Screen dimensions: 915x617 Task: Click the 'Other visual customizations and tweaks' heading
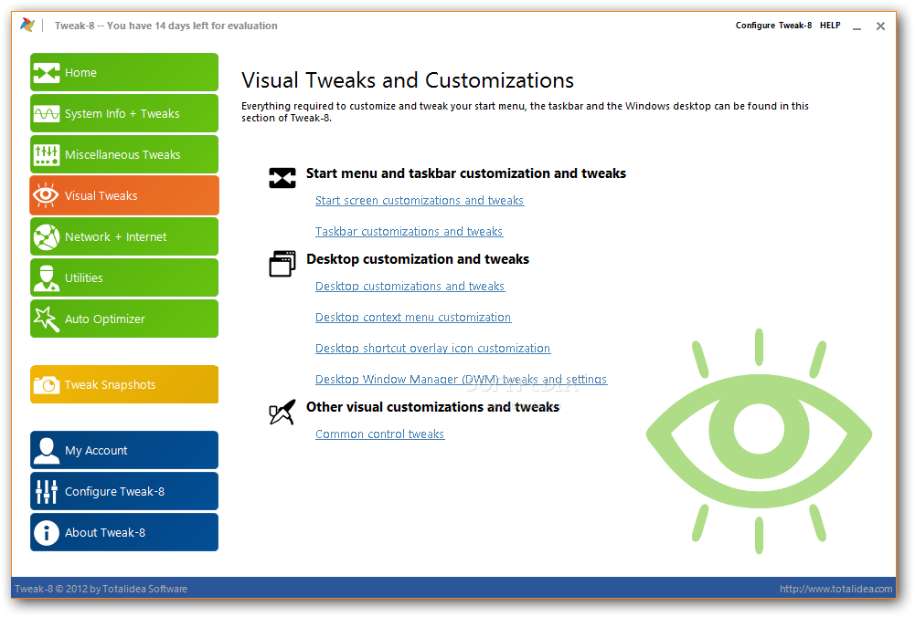(x=432, y=407)
